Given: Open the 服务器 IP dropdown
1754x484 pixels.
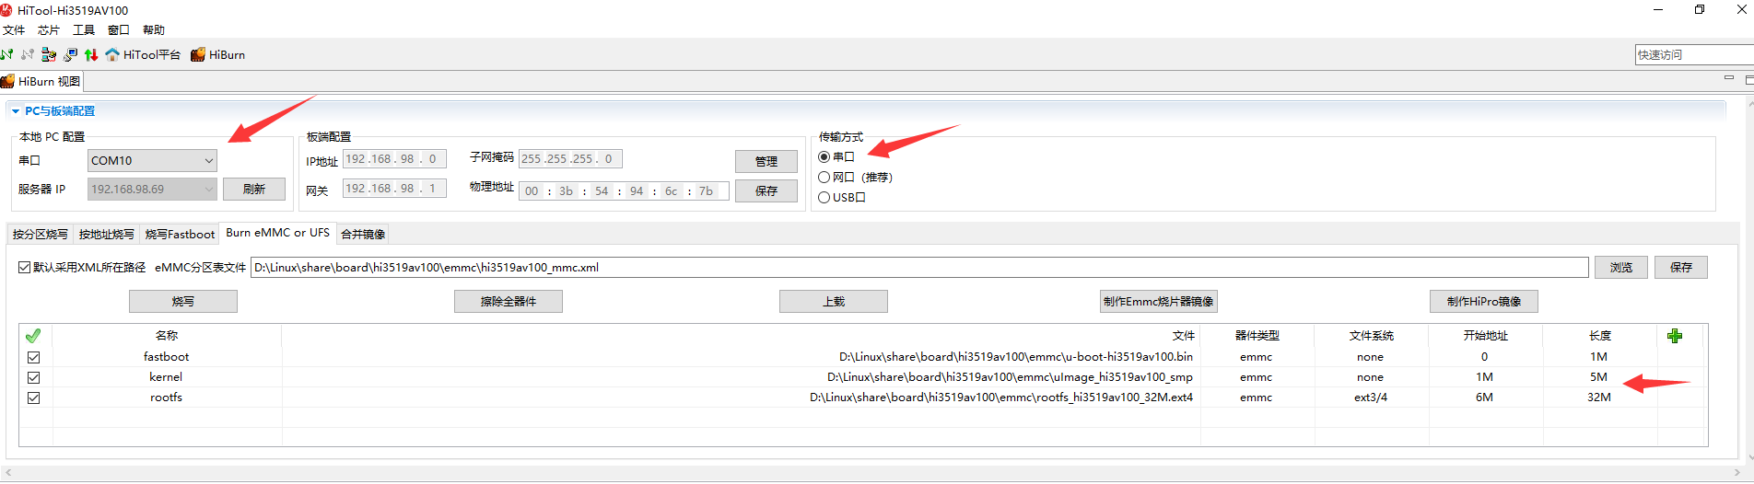Looking at the screenshot, I should (x=152, y=189).
